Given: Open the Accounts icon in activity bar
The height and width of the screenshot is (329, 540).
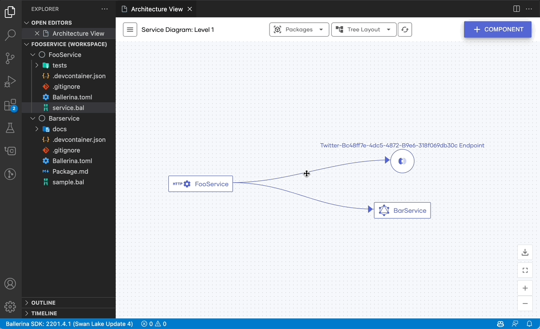Looking at the screenshot, I should click(x=10, y=284).
